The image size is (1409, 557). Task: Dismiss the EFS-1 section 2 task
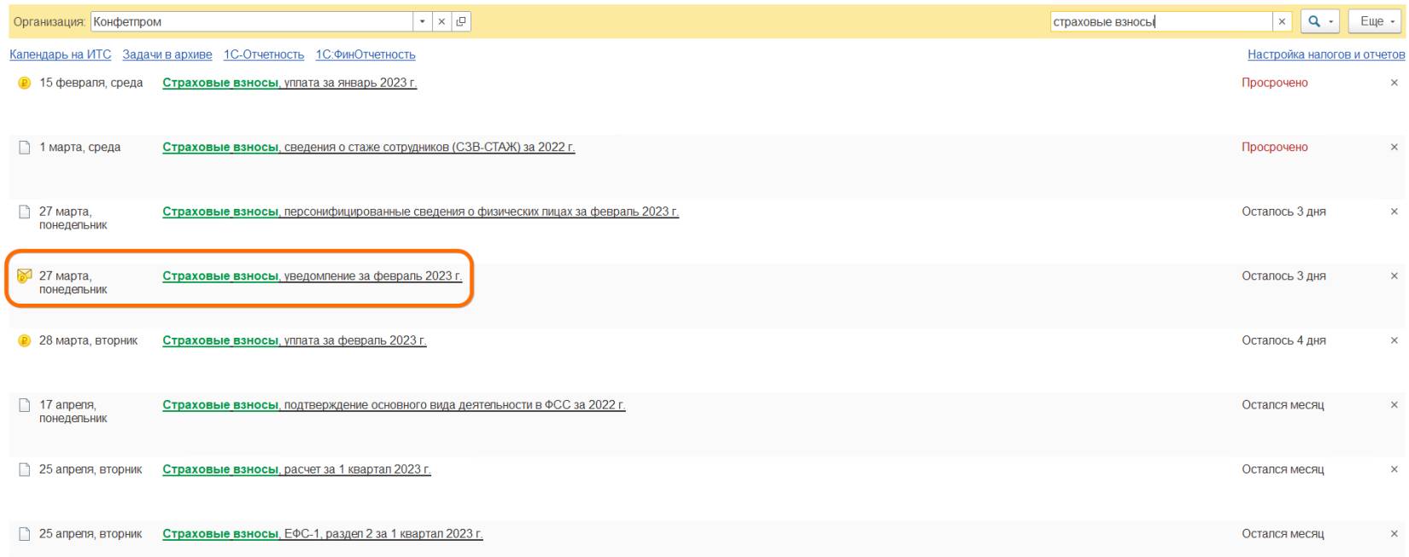click(1394, 534)
